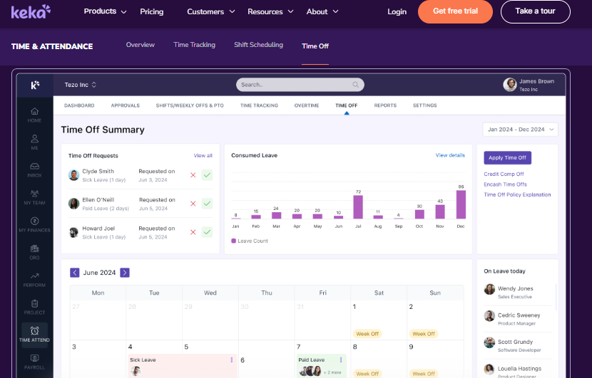Open the Tezo Inc company switcher

pos(81,85)
